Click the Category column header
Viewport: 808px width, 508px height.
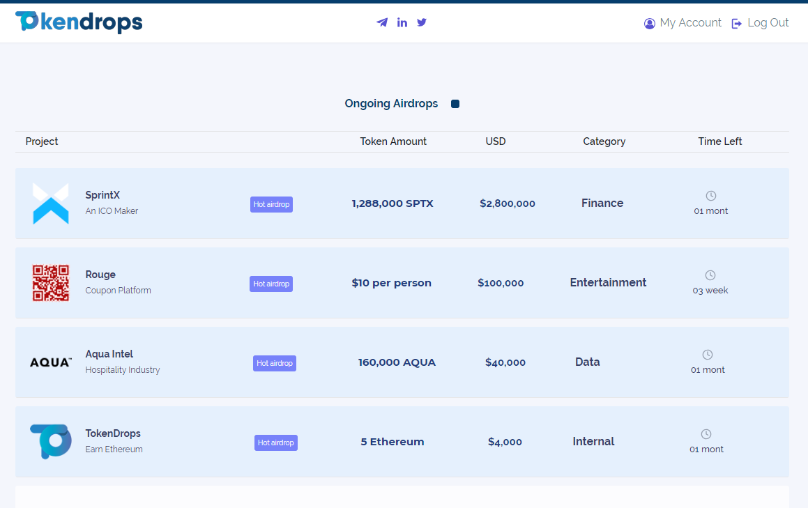[x=604, y=141]
